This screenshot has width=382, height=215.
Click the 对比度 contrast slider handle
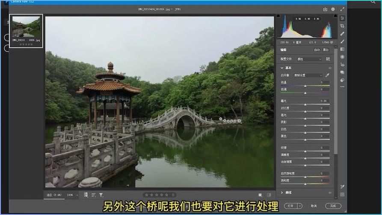click(x=305, y=111)
